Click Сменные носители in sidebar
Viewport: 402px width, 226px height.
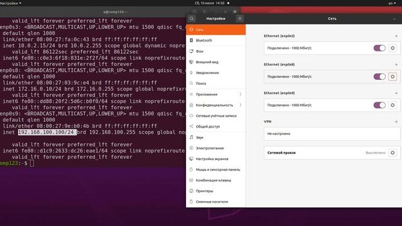point(216,202)
